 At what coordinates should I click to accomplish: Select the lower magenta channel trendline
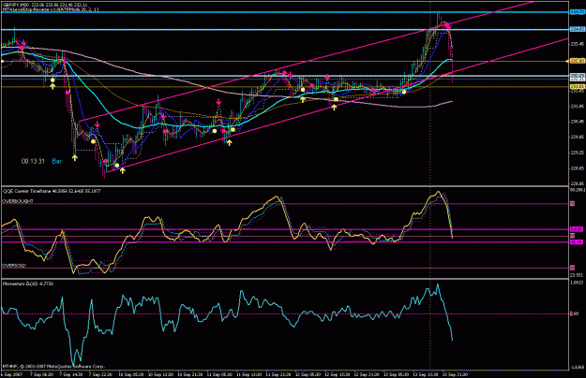pyautogui.click(x=337, y=106)
